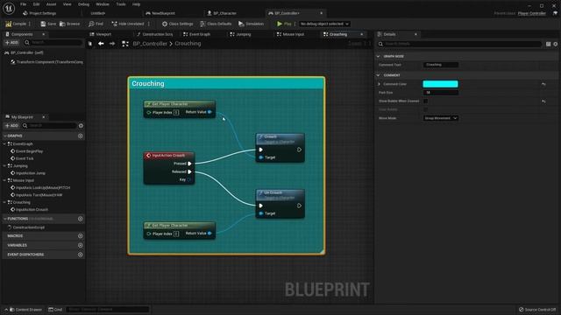Select the InputAction Crouch node header in graph

pos(168,156)
